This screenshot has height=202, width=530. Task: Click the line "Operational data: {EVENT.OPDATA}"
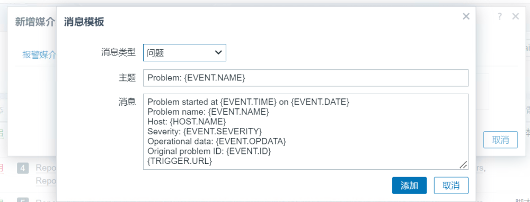tap(217, 141)
